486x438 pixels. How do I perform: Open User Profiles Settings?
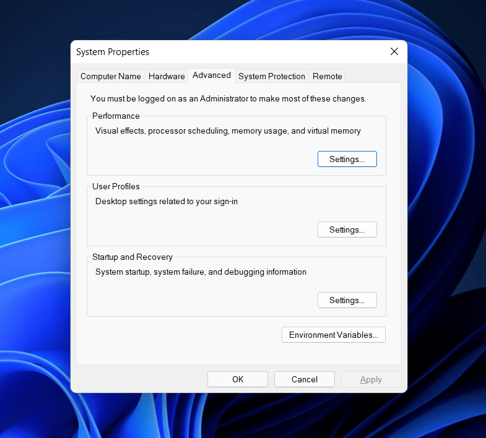(347, 230)
